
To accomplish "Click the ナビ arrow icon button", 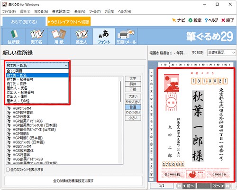I will [x=179, y=20].
